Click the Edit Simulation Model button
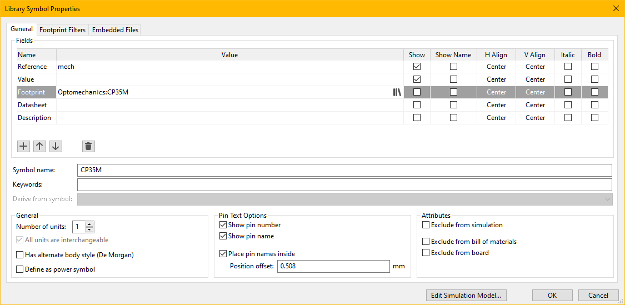This screenshot has width=625, height=305. pyautogui.click(x=466, y=296)
